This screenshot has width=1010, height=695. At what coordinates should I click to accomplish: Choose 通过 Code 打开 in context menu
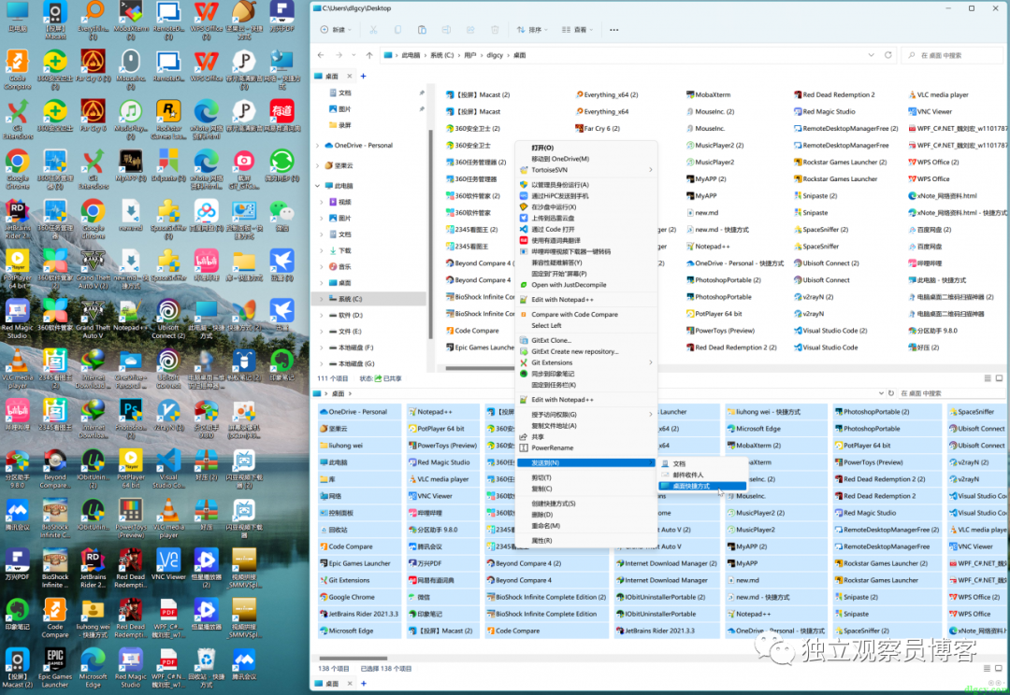[586, 229]
